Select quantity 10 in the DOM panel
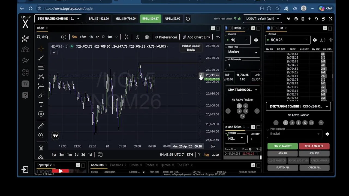The image size is (349, 196). [x=305, y=123]
